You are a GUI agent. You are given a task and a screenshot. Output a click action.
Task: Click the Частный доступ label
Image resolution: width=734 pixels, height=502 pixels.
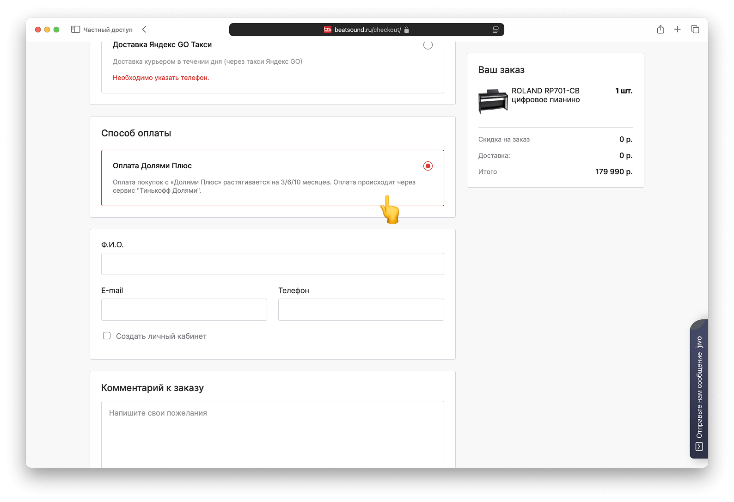pyautogui.click(x=108, y=30)
